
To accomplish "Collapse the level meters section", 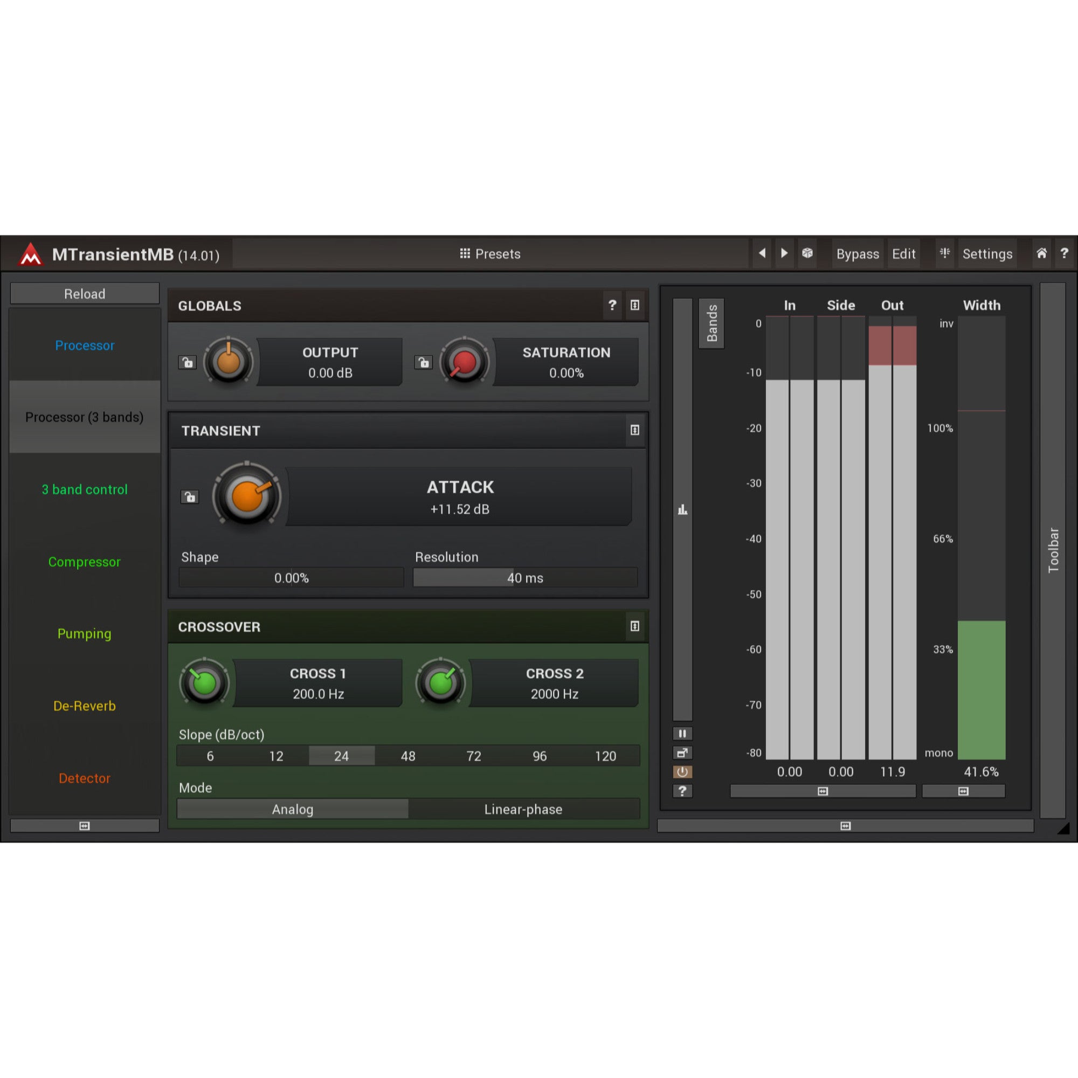I will pos(823,791).
